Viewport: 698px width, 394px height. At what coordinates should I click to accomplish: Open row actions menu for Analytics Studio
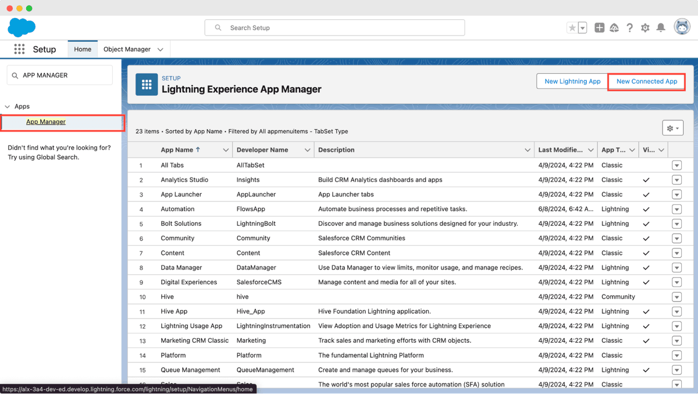[x=676, y=180]
